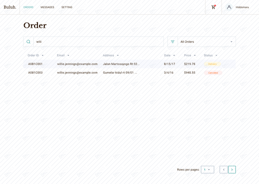The height and width of the screenshot is (184, 259).
Task: Click price $219.78
Action: (190, 64)
